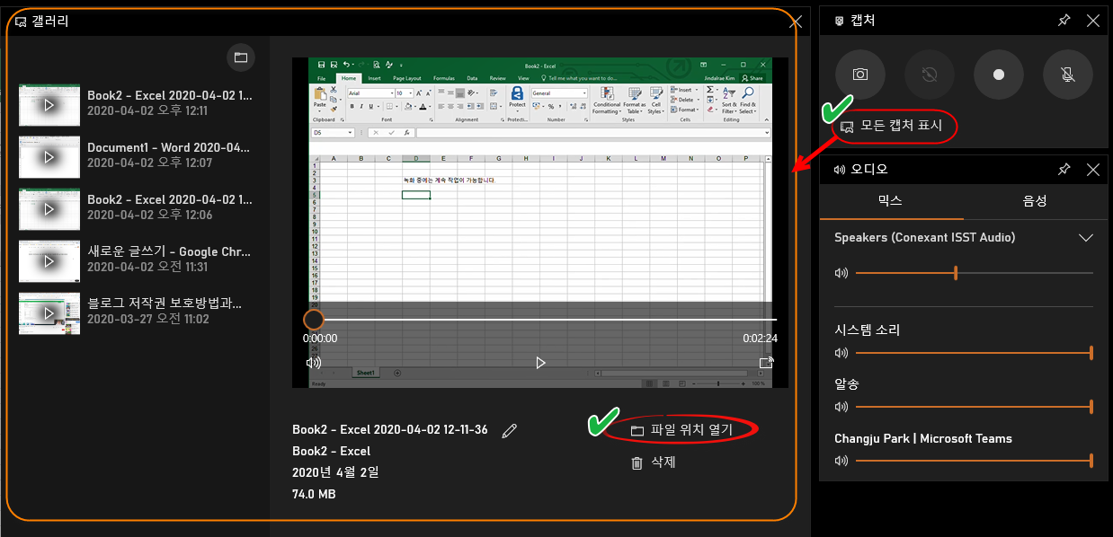The width and height of the screenshot is (1113, 537).
Task: Adjust the System sounds volume slider
Action: [x=975, y=353]
